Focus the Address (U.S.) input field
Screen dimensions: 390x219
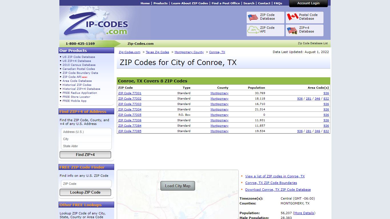[x=86, y=132]
